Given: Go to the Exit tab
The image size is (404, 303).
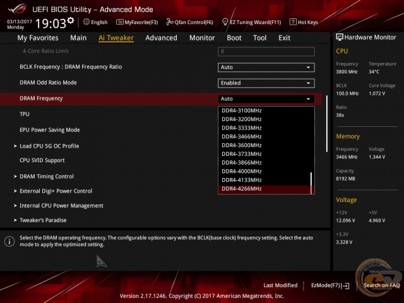Looking at the screenshot, I should 285,38.
